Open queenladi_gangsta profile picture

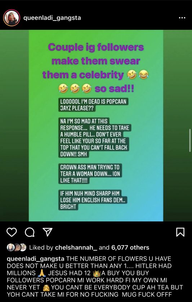12,18
